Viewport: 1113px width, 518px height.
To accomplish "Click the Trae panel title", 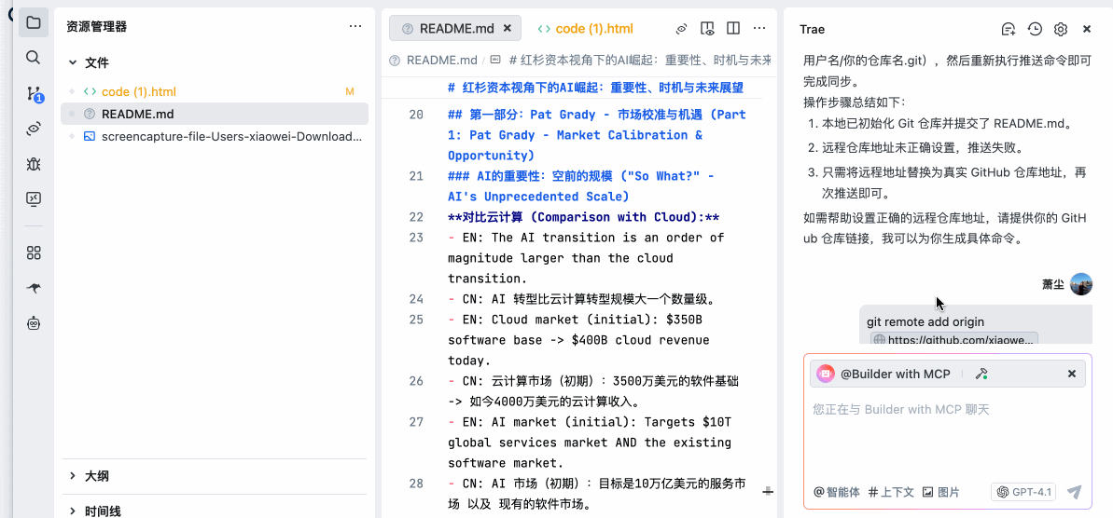I will pyautogui.click(x=812, y=29).
